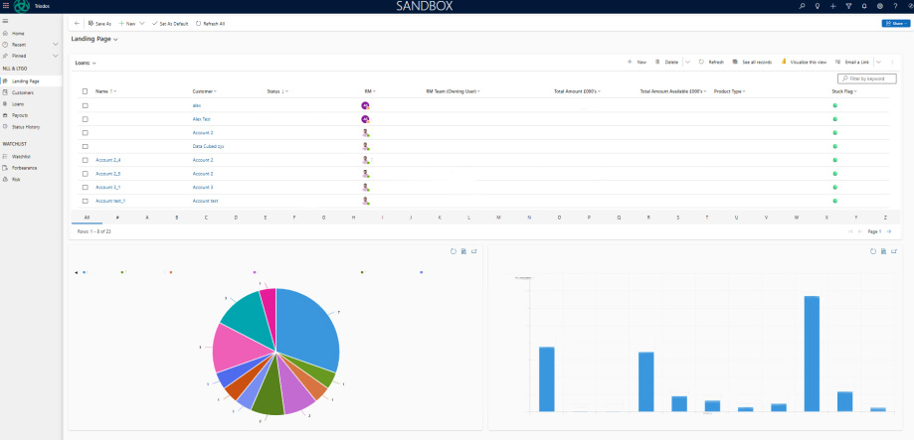
Task: Click the Refresh button in Loans toolbar
Action: tap(711, 62)
